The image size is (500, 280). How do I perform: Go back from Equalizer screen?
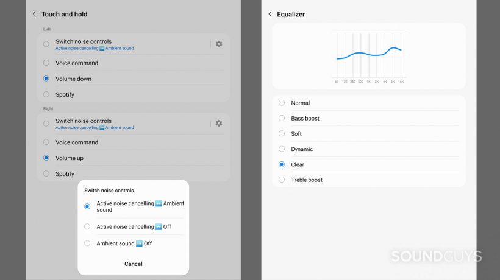pyautogui.click(x=270, y=14)
